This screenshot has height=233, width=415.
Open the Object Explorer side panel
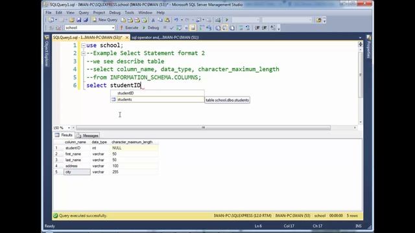(x=47, y=52)
